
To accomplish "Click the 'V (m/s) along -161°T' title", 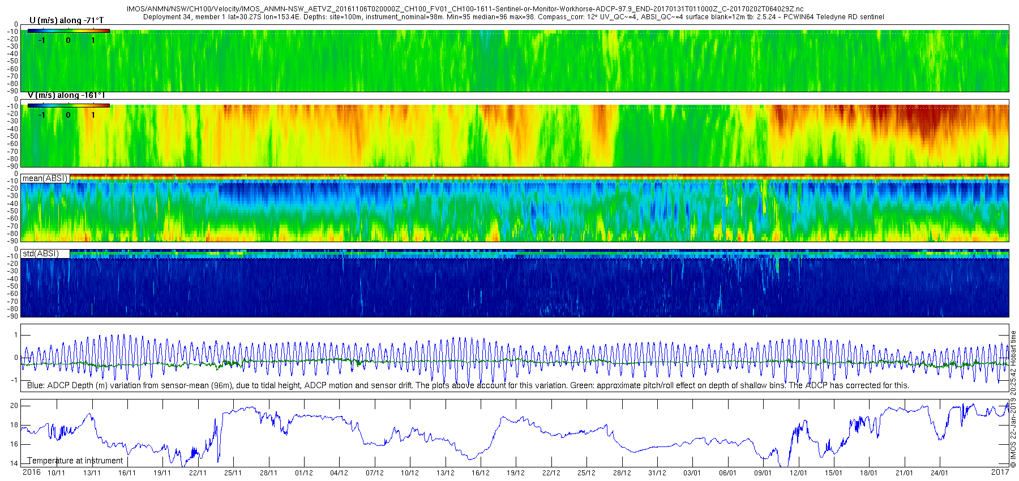I will coord(66,95).
